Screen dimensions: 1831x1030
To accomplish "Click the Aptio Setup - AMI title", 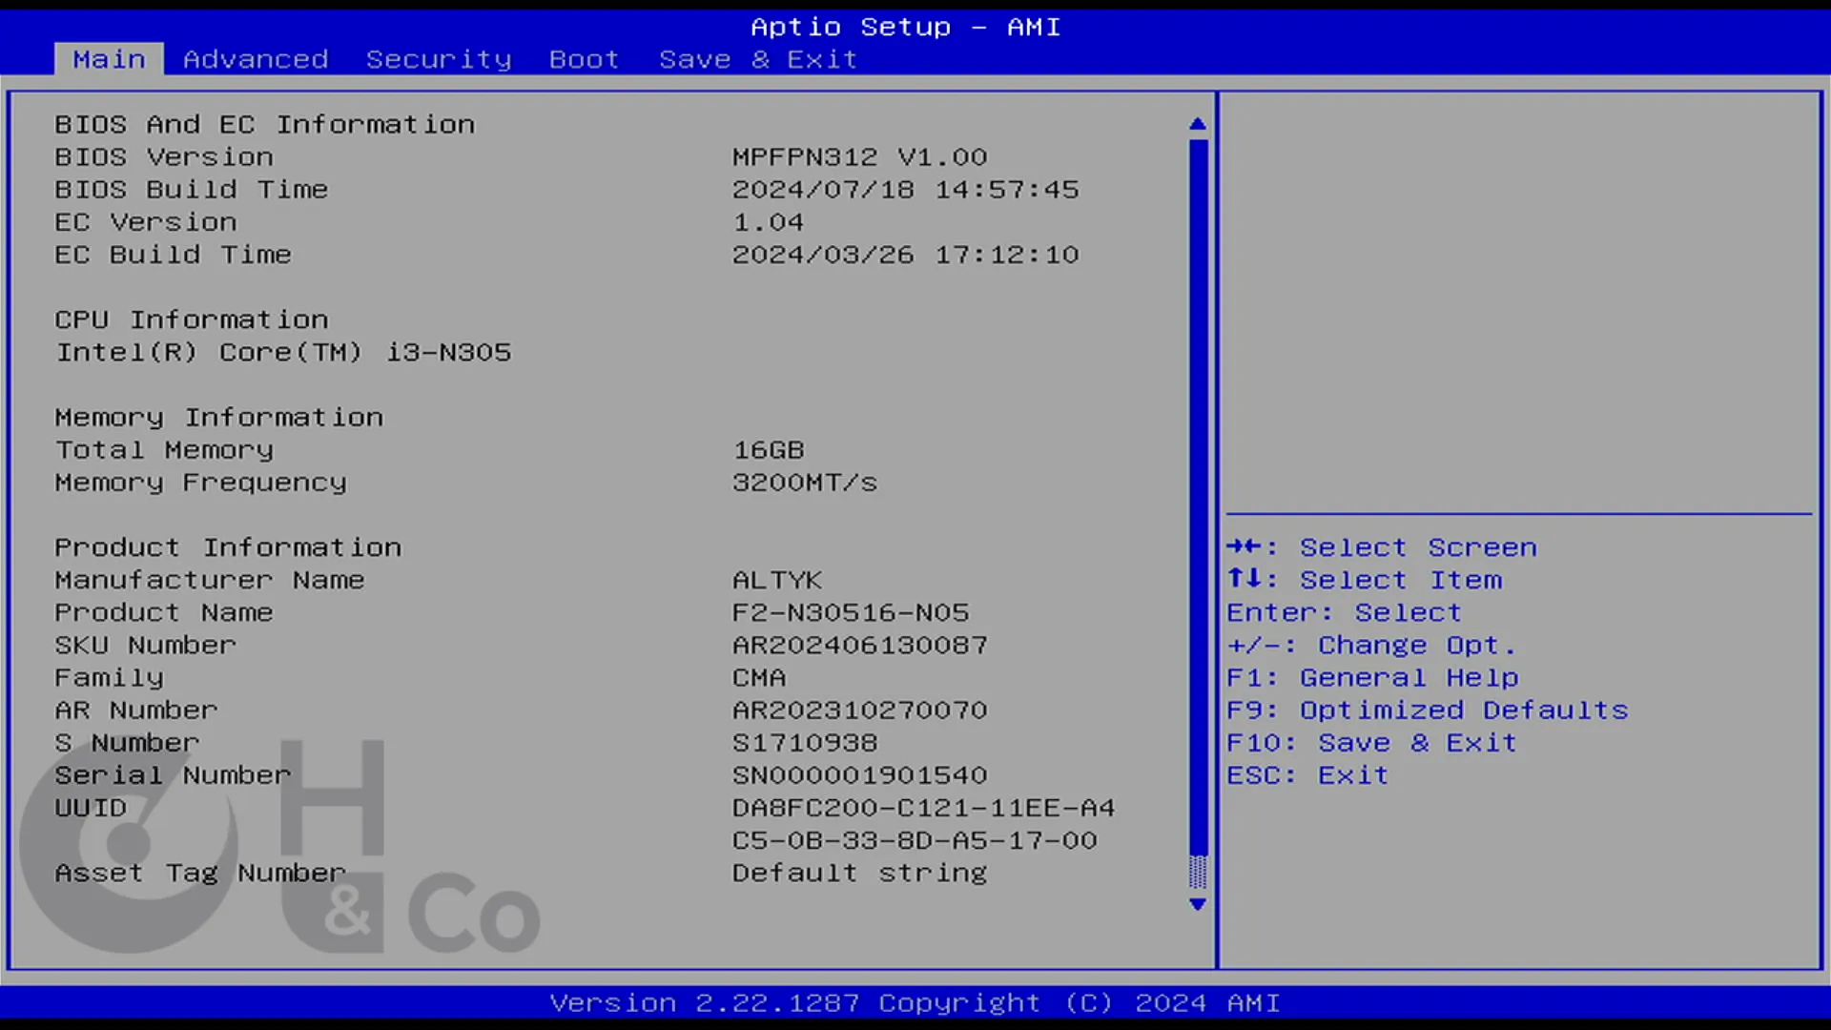I will (x=905, y=27).
